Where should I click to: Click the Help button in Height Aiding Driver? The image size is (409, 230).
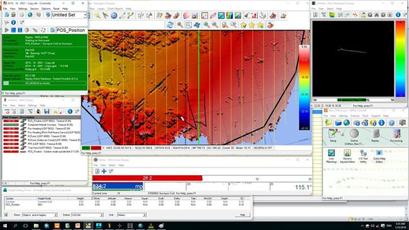click(242, 215)
